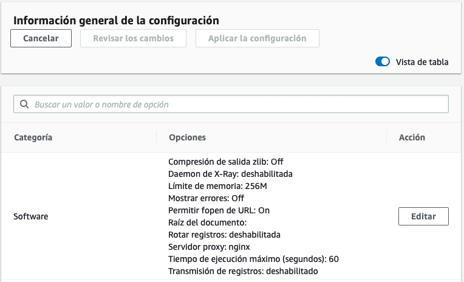
Task: Toggle the Vista de tabla switch
Action: (x=383, y=61)
